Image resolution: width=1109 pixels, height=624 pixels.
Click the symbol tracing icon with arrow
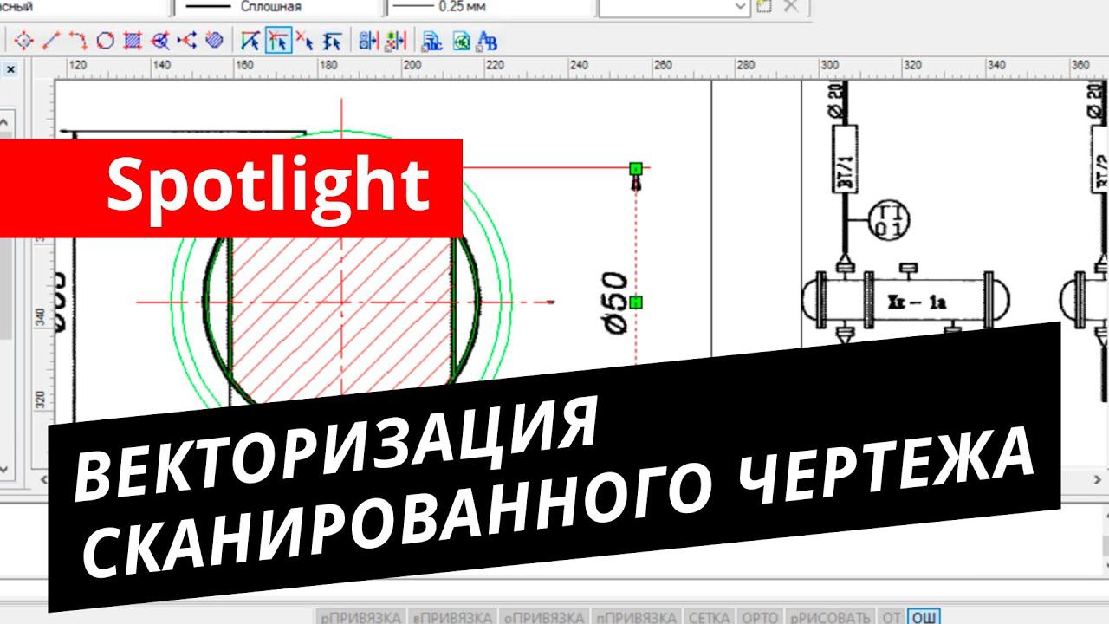(159, 40)
